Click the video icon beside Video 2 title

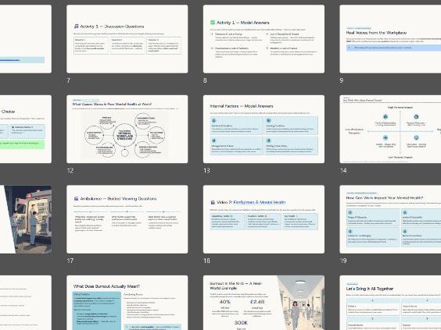coord(213,202)
